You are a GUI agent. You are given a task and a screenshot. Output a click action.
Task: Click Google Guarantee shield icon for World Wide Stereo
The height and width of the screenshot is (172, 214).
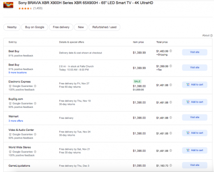10,152
